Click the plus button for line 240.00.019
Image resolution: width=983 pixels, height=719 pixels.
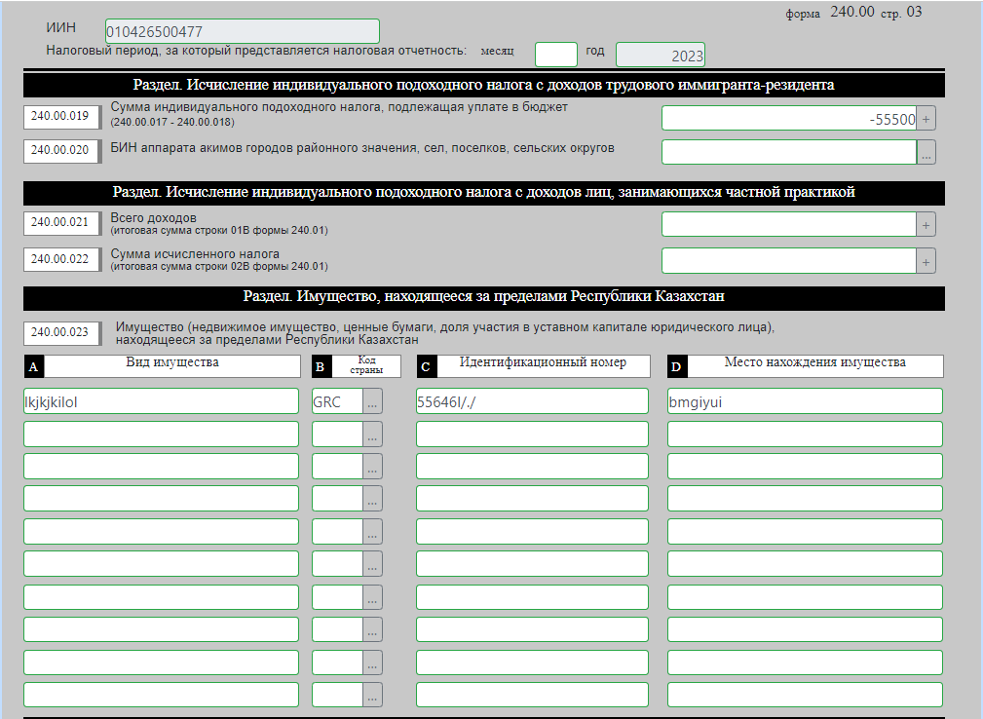[x=926, y=119]
